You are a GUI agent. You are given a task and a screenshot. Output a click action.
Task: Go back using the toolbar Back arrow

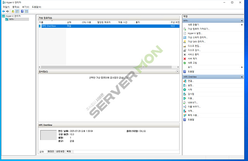[3, 11]
